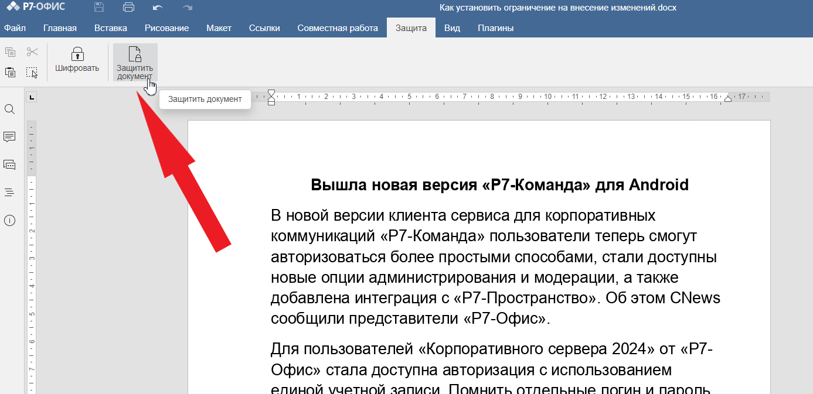Click the right indent marker on ruler
Viewport: 813px width, 394px height.
[728, 98]
